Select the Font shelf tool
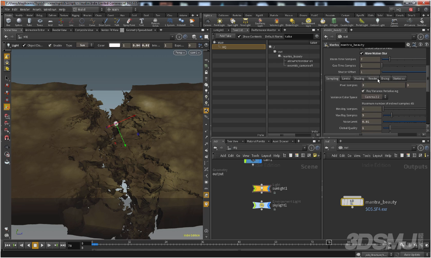Screen dimensions: 431x258 click(x=141, y=22)
